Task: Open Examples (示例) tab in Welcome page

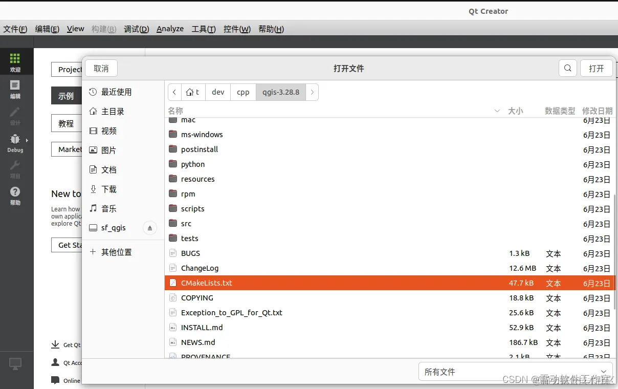Action: tap(66, 96)
